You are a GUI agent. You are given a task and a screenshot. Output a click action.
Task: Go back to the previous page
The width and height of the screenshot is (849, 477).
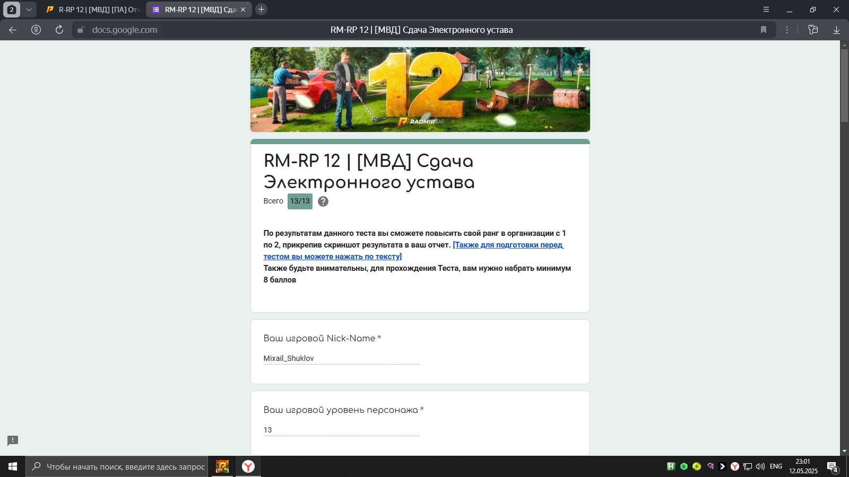click(13, 30)
